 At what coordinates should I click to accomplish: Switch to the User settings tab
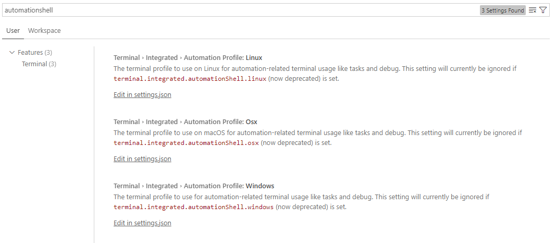click(x=13, y=31)
